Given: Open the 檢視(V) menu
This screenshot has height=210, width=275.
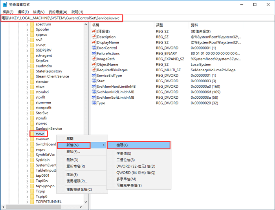Looking at the screenshot, I should click(39, 12).
